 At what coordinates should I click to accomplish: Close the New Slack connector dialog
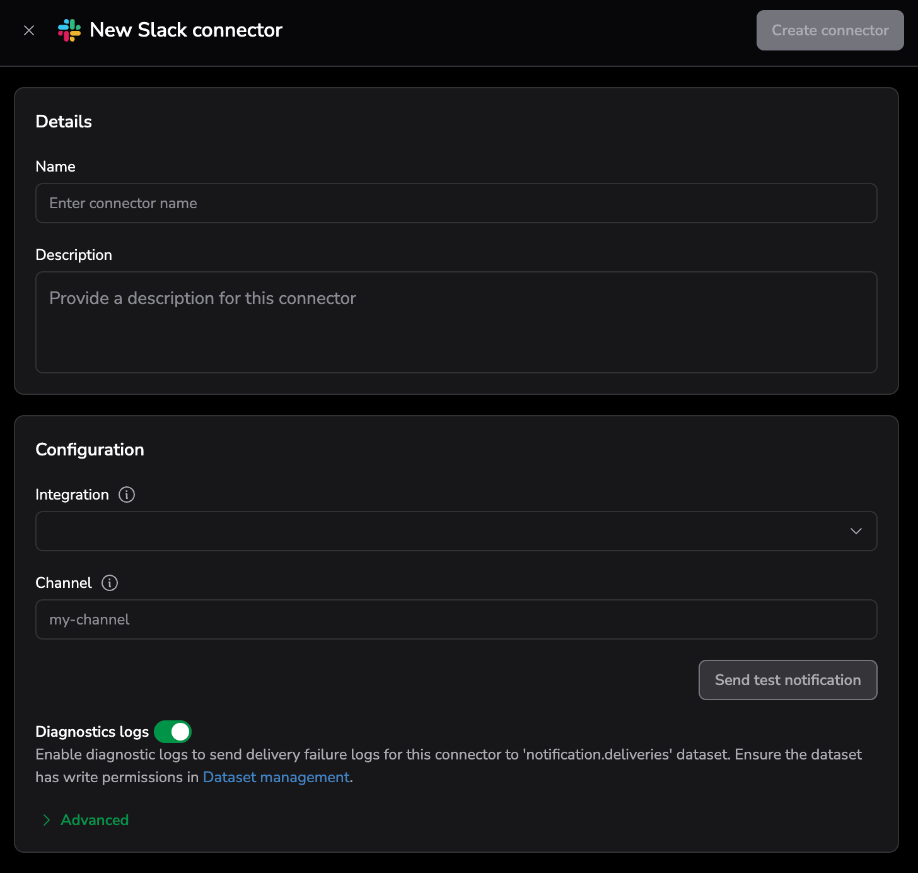[x=29, y=30]
